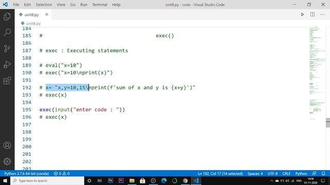The width and height of the screenshot is (330, 185).
Task: Change the UTF-8 file encoding
Action: 273,174
